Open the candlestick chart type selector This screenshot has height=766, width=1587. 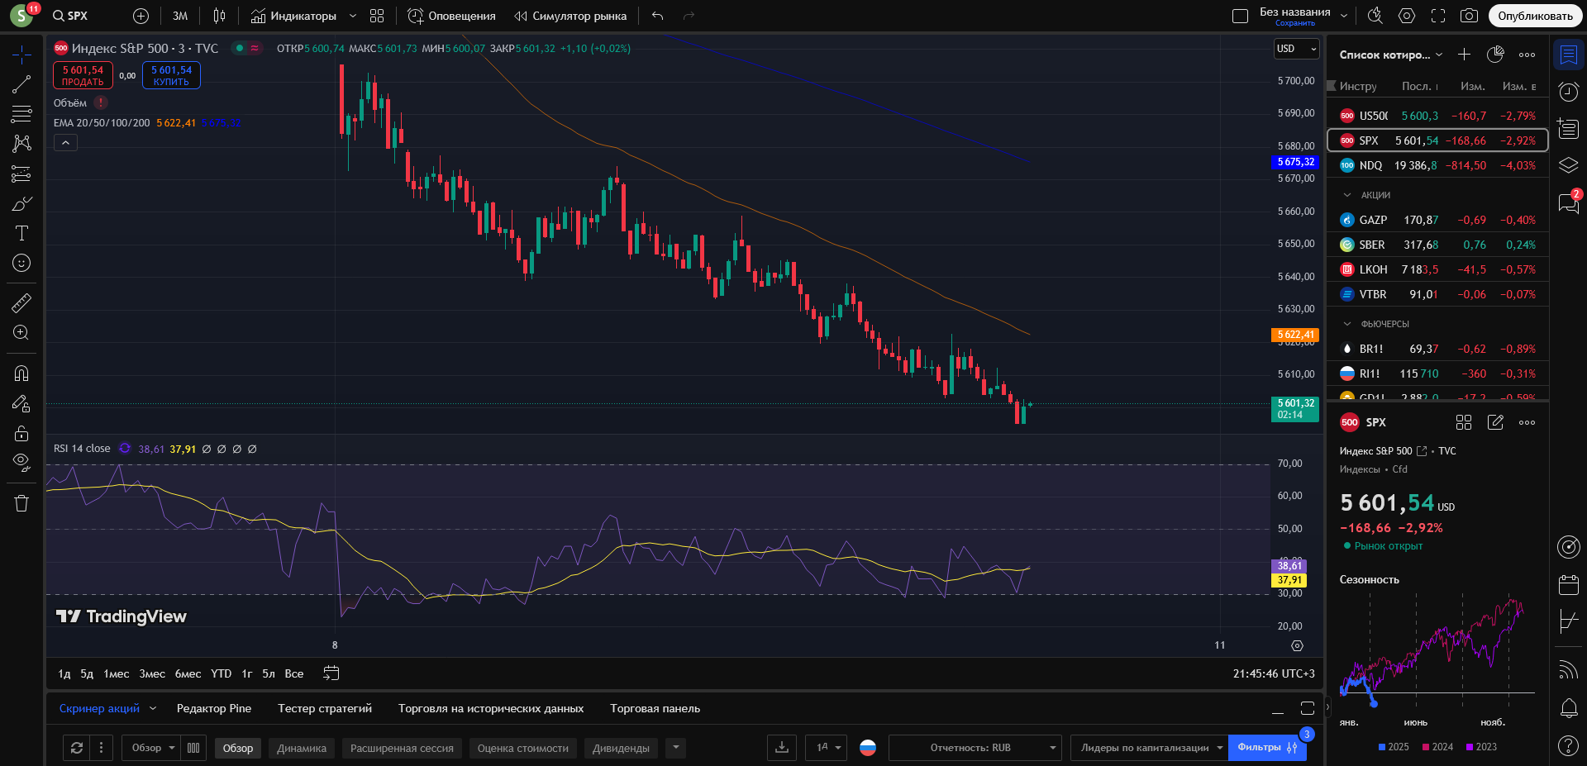point(219,16)
